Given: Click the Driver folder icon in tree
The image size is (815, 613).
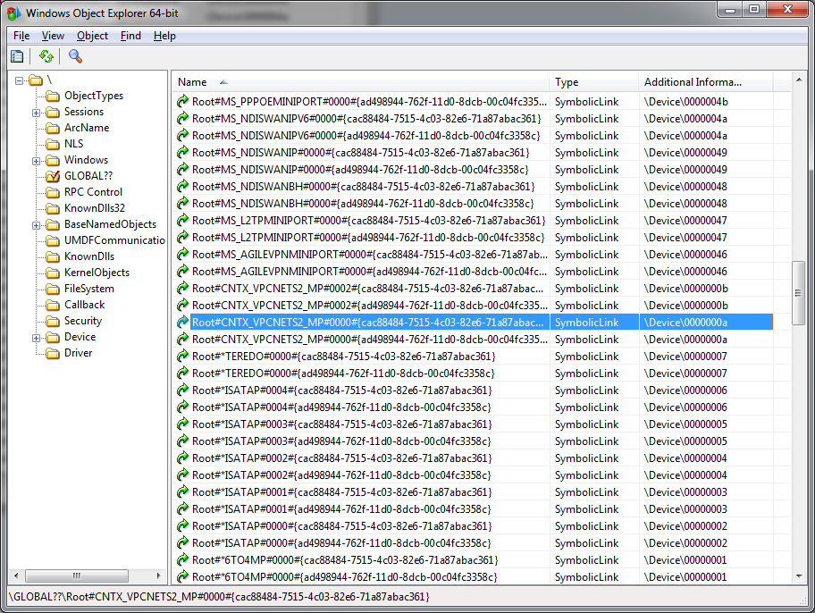Looking at the screenshot, I should (53, 353).
